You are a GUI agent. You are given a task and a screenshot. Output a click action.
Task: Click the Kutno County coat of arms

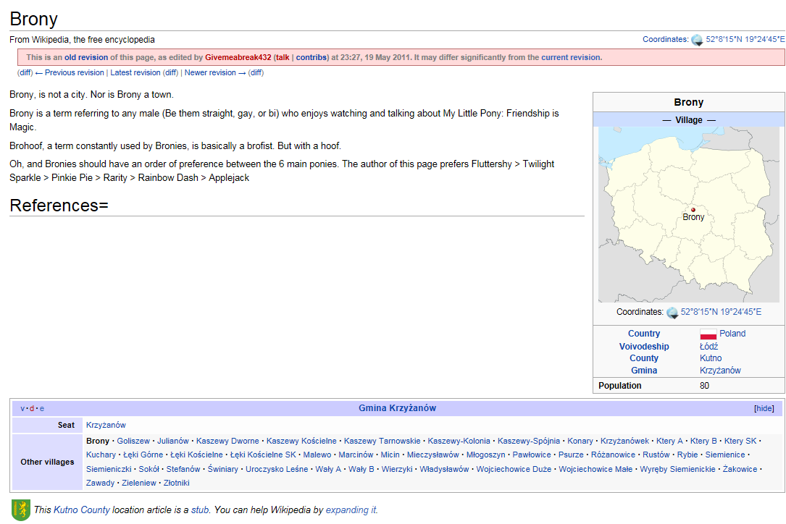pyautogui.click(x=20, y=510)
